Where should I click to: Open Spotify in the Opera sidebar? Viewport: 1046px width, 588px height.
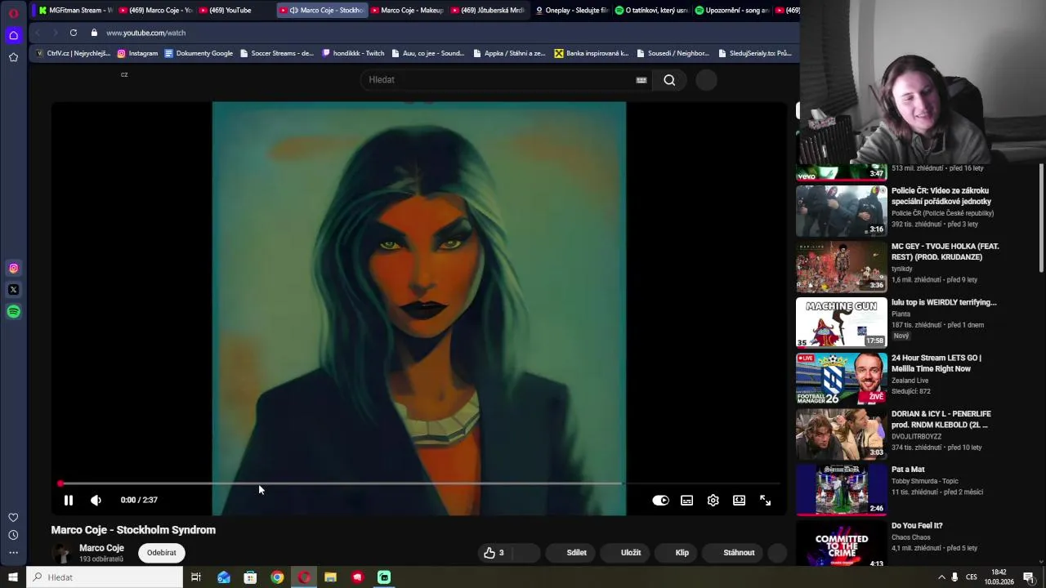click(x=13, y=312)
